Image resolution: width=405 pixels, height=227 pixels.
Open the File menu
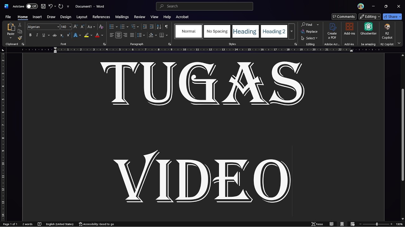8,17
